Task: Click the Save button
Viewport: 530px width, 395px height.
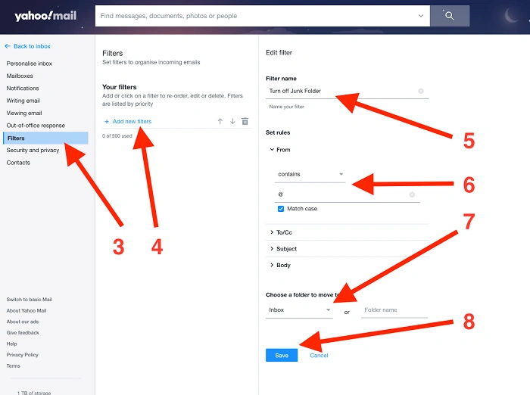Action: click(x=282, y=355)
